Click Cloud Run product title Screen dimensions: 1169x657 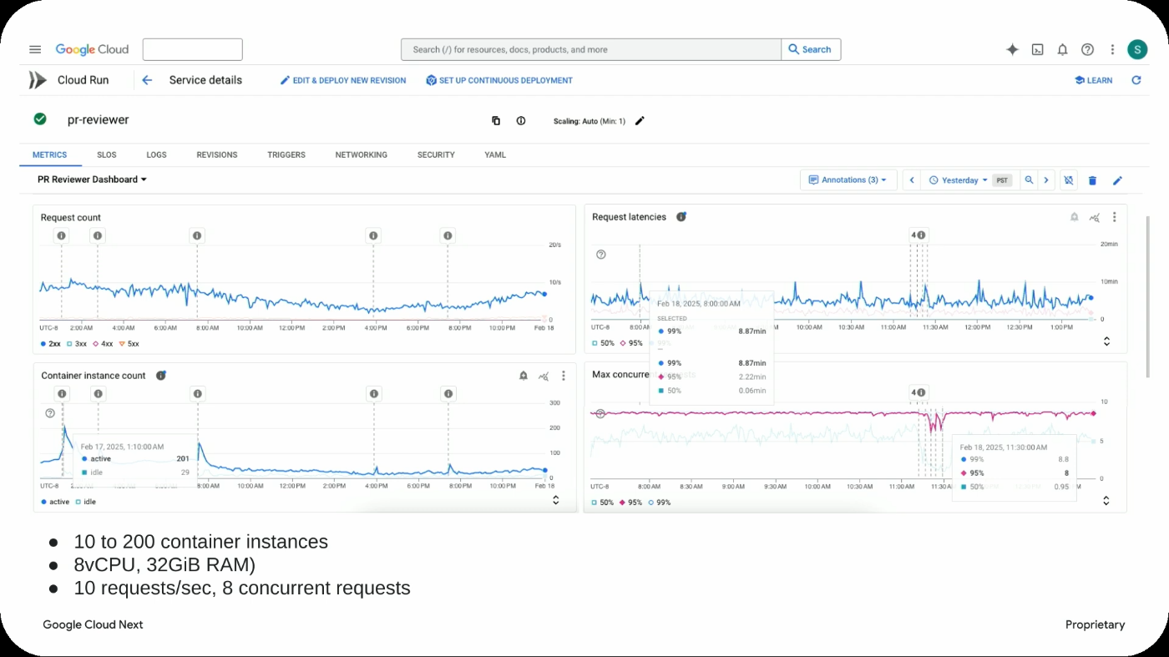click(83, 80)
